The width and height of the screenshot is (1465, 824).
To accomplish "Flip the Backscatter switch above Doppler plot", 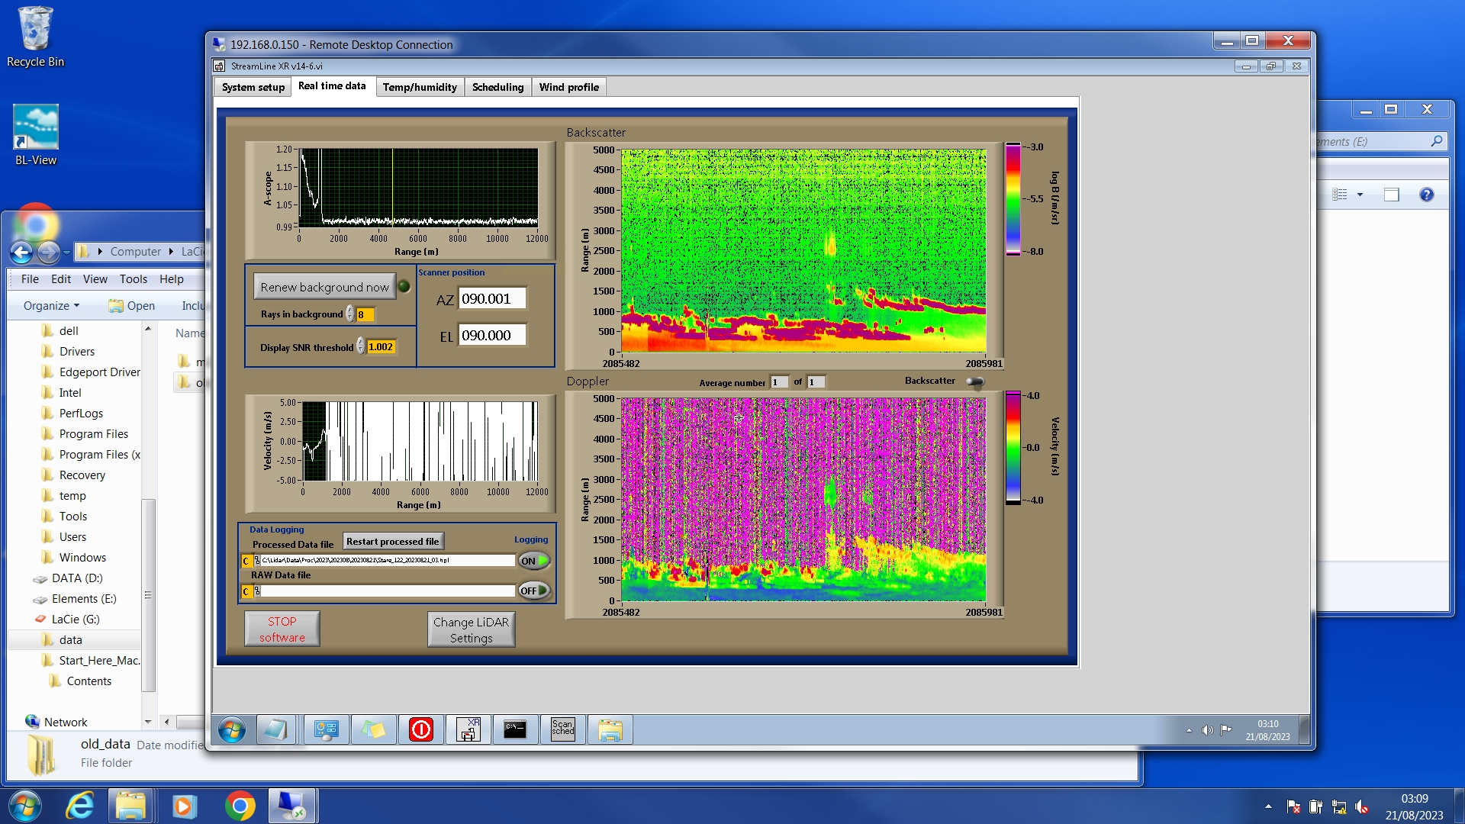I will (974, 381).
